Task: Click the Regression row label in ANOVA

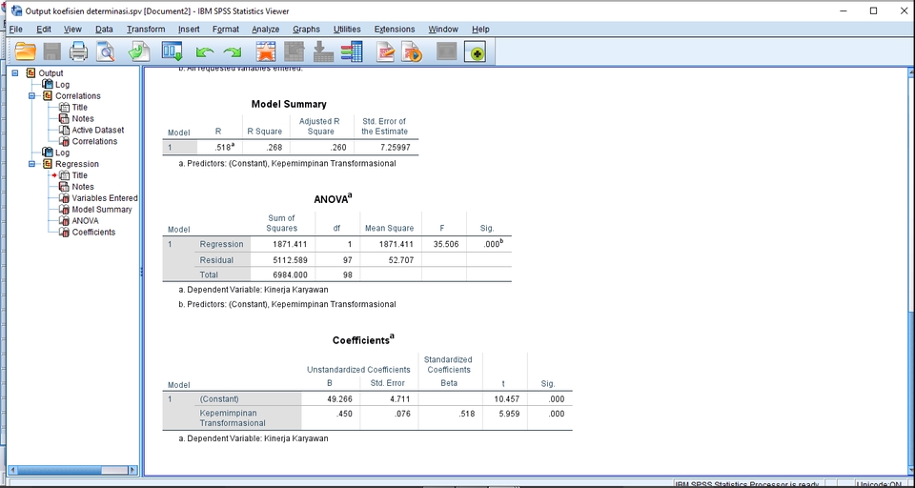Action: point(222,245)
